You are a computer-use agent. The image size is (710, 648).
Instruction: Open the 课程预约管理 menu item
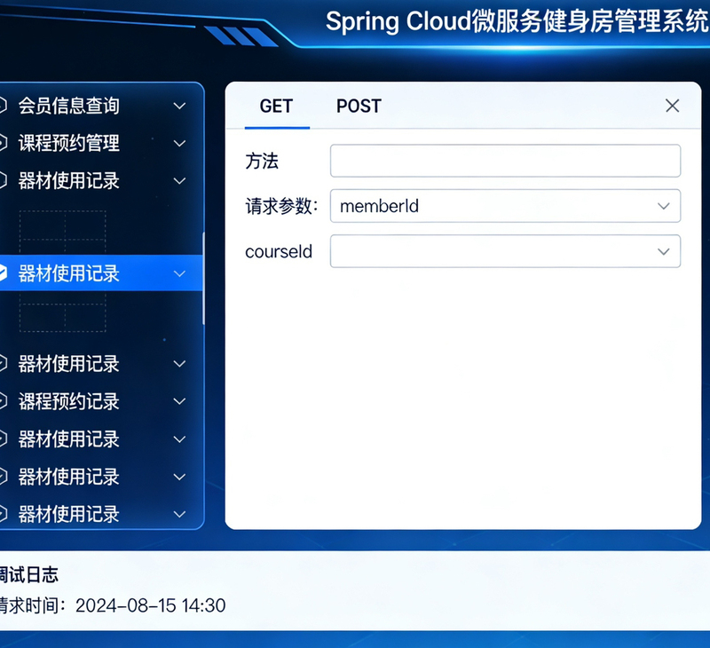click(69, 144)
